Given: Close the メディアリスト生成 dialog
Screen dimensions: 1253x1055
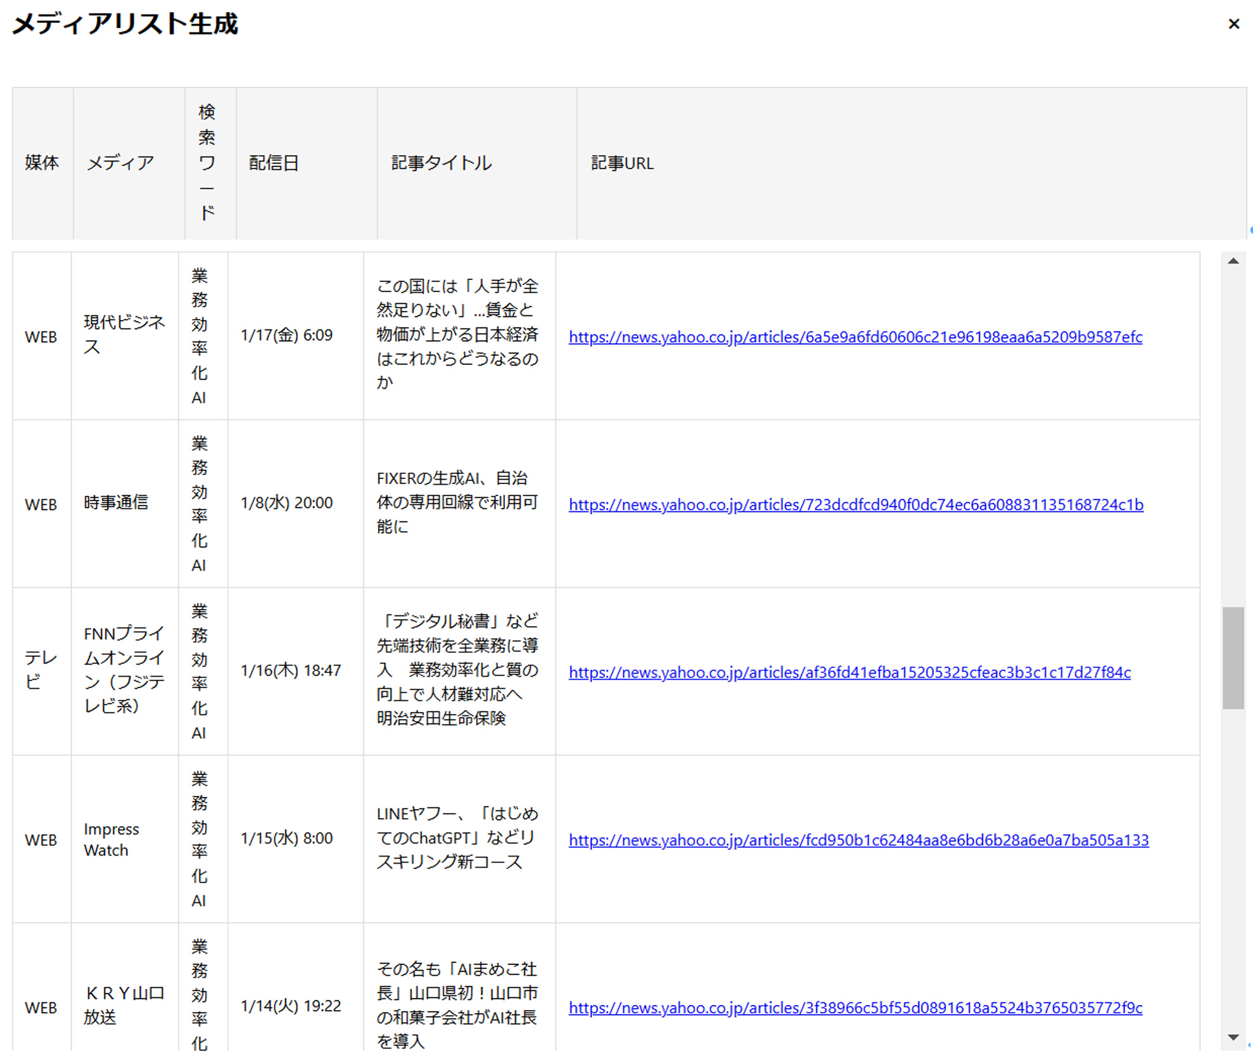Looking at the screenshot, I should click(x=1233, y=24).
